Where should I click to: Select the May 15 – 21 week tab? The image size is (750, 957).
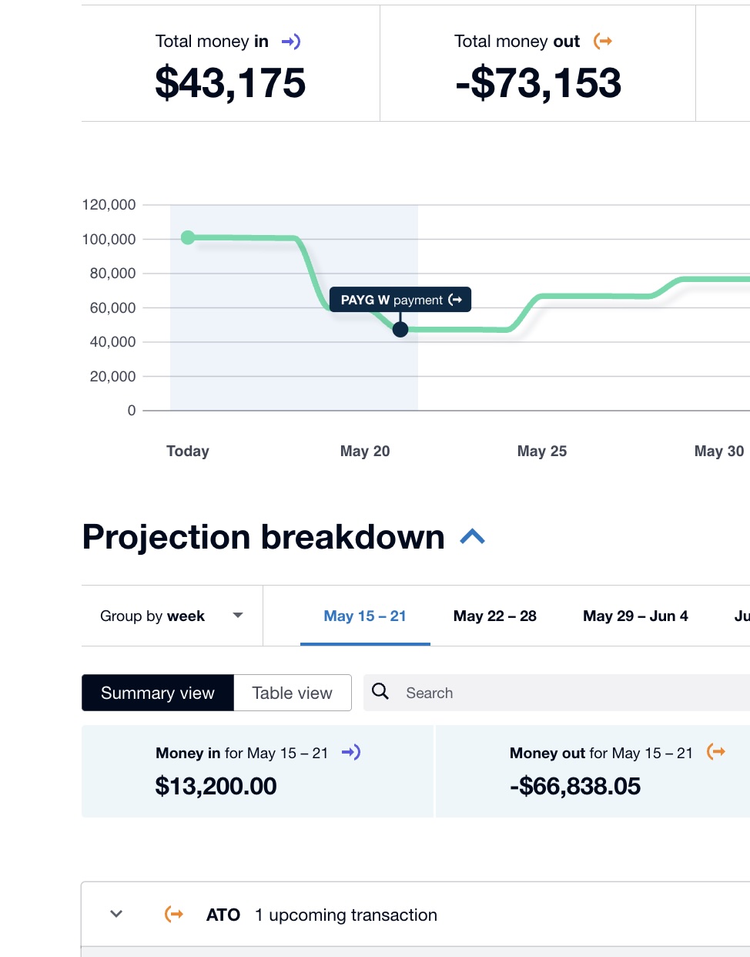365,616
